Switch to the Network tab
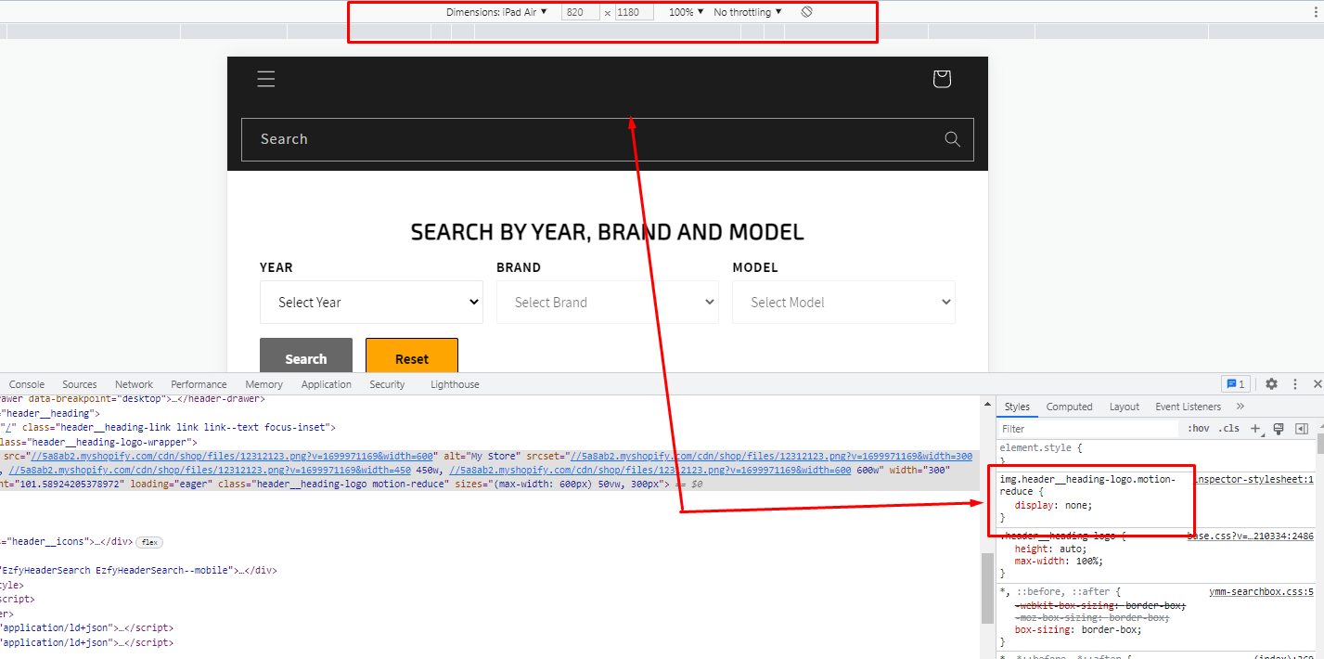The width and height of the screenshot is (1324, 659). click(x=135, y=384)
